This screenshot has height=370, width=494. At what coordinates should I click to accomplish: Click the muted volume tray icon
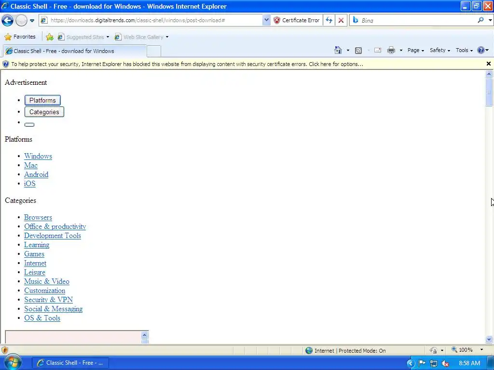[445, 363]
